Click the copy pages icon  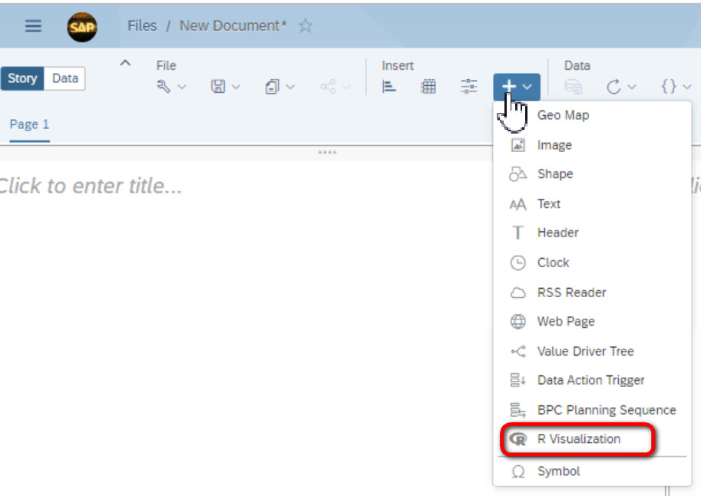pyautogui.click(x=273, y=86)
